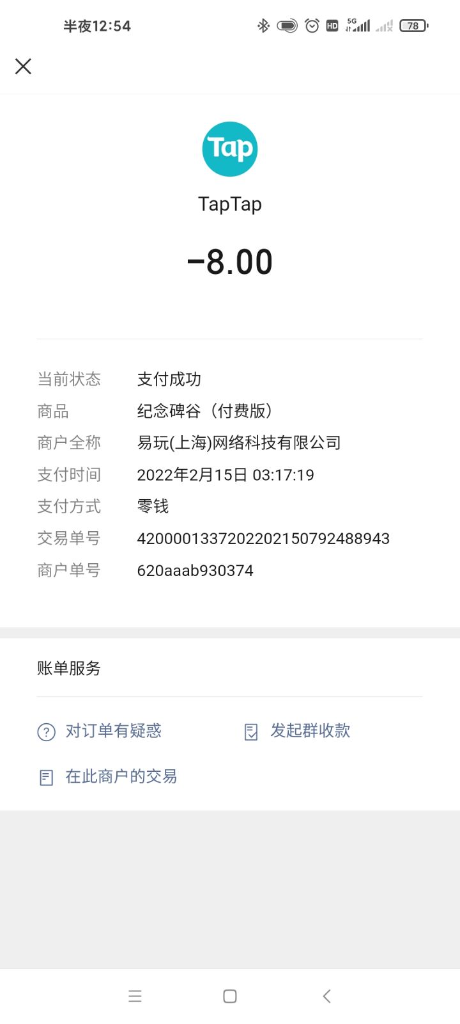Tap the 账单服务 section header
This screenshot has height=1024, width=460.
point(69,668)
